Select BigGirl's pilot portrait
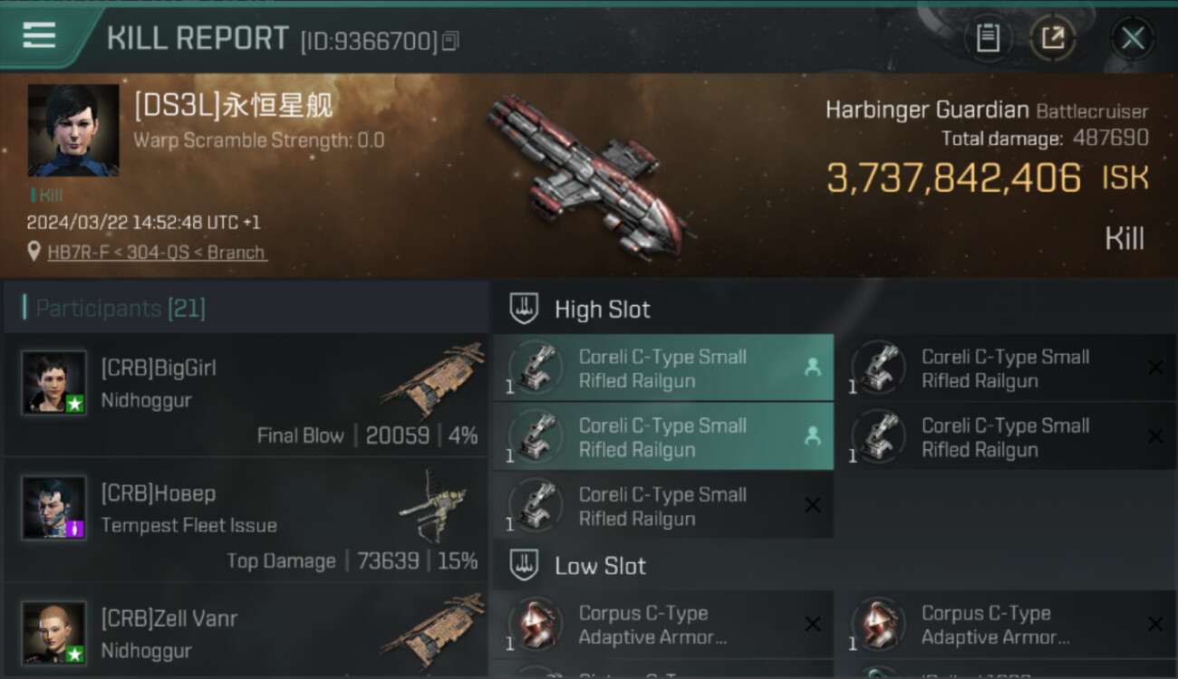The image size is (1178, 679). pos(54,383)
